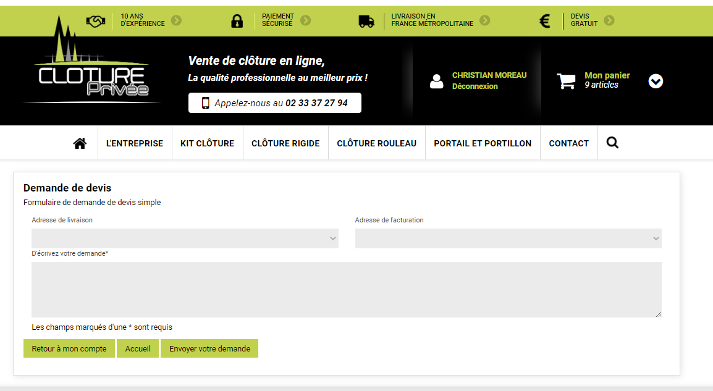Click the Déconnexion link
This screenshot has height=391, width=713.
475,86
